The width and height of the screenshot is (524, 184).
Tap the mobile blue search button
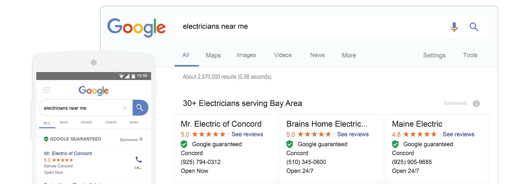[x=140, y=108]
